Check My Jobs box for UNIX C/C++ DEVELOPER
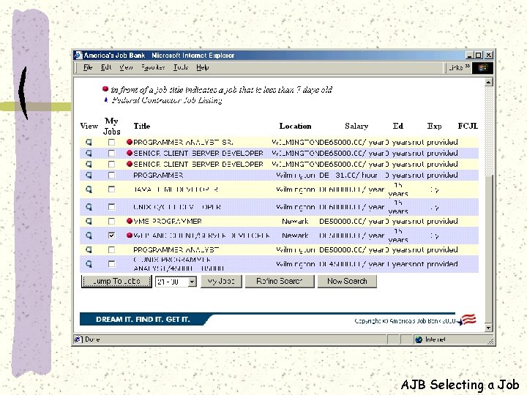Viewport: 527px width, 395px height. click(111, 207)
